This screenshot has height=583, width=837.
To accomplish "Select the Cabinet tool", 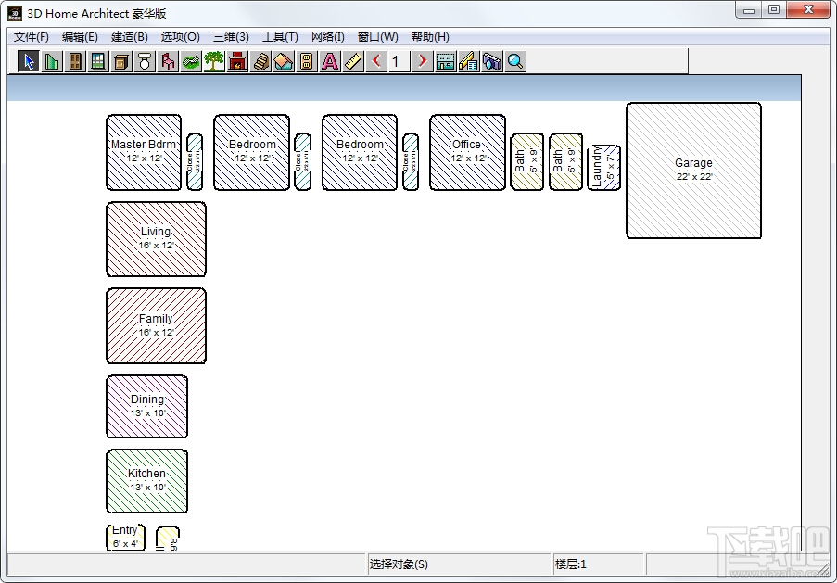I will (x=121, y=61).
